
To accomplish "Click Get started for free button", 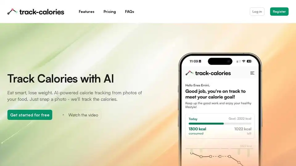I will tap(30, 115).
